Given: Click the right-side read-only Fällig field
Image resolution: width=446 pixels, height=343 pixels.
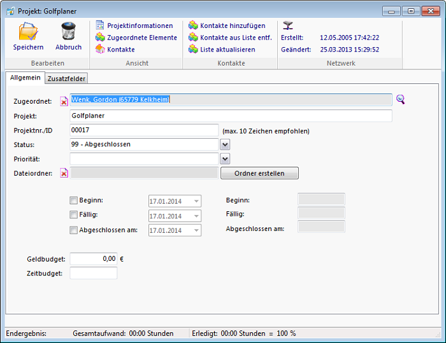Looking at the screenshot, I should pyautogui.click(x=321, y=213).
